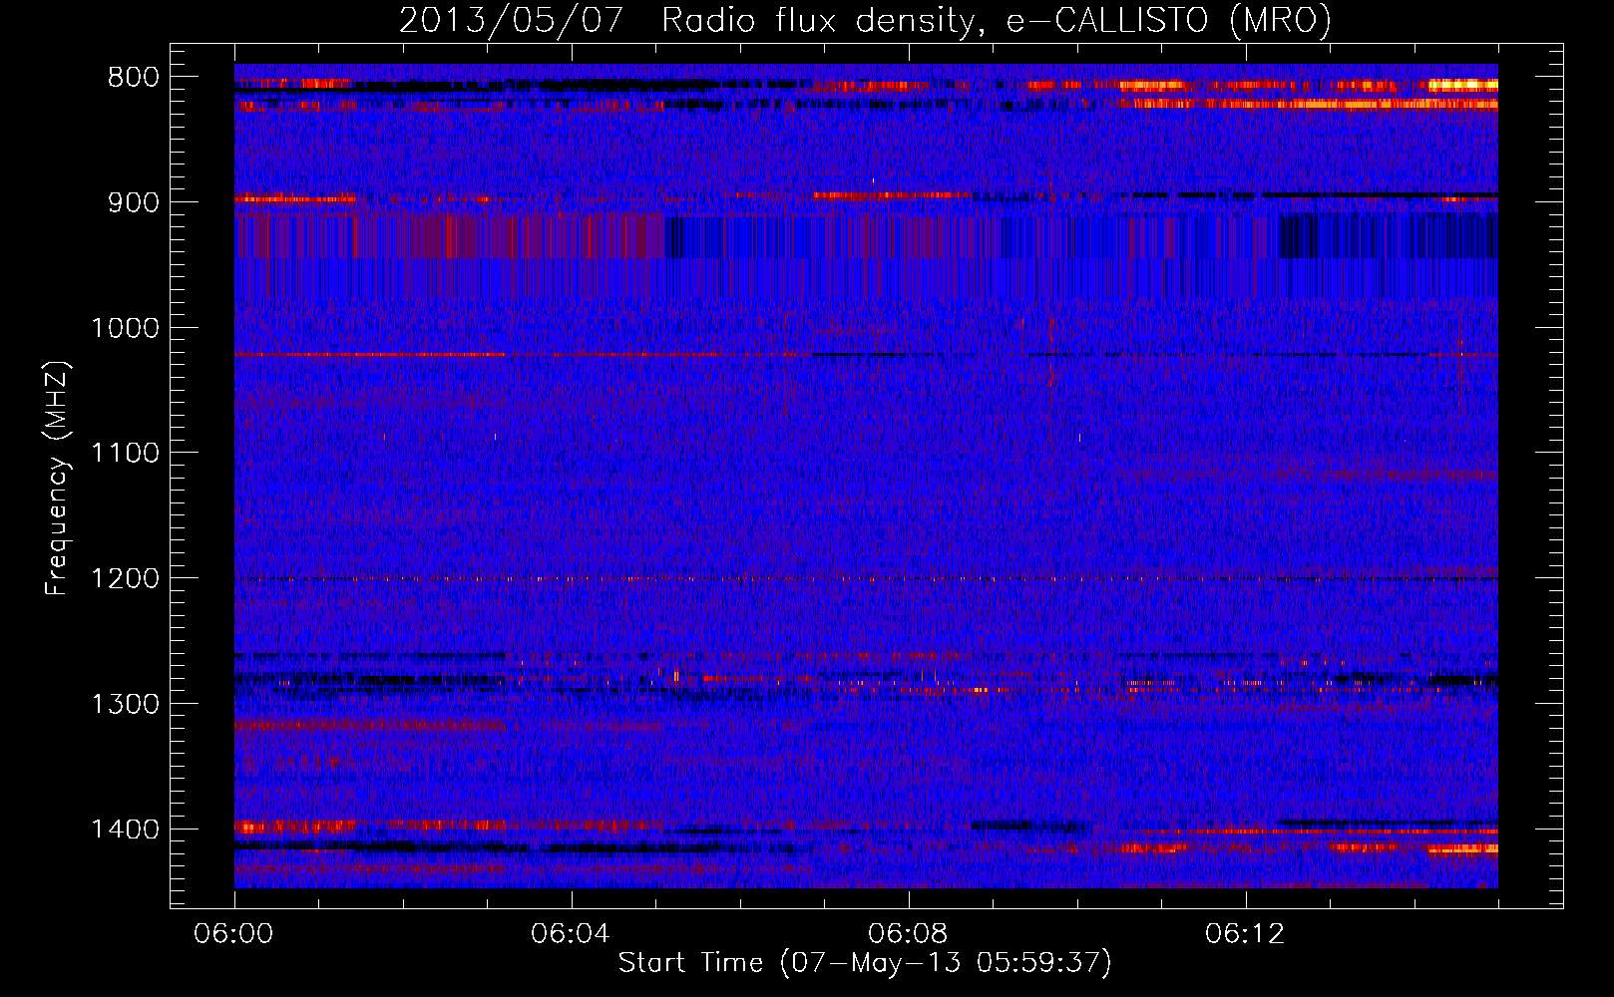The width and height of the screenshot is (1614, 997).
Task: Click the plot title mentioning e-CALLISTO (MRO)
Action: (x=865, y=21)
